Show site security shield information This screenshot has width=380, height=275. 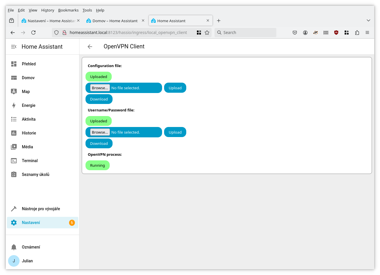(x=56, y=33)
